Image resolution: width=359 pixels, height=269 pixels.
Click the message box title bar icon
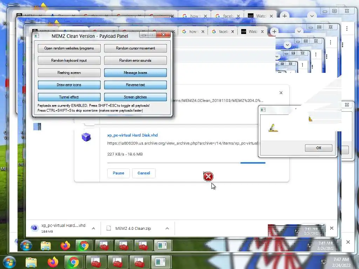263,110
